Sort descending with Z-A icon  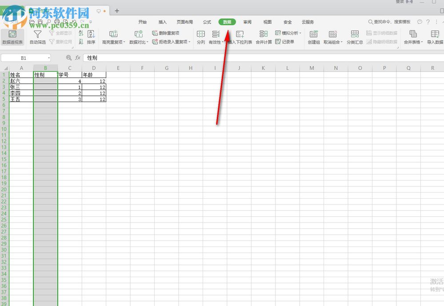[x=81, y=42]
